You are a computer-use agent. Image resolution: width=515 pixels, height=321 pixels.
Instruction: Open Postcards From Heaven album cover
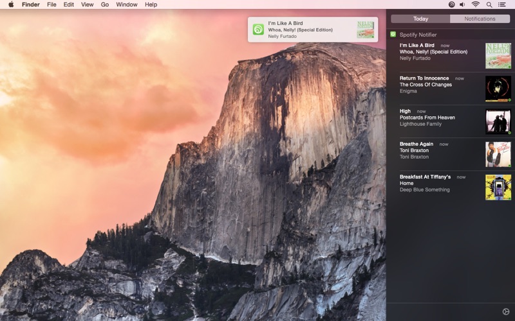coord(498,121)
